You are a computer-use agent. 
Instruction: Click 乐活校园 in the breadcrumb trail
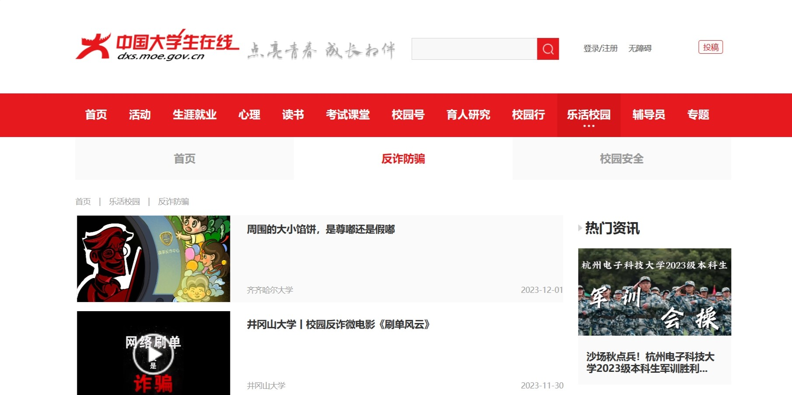[124, 202]
